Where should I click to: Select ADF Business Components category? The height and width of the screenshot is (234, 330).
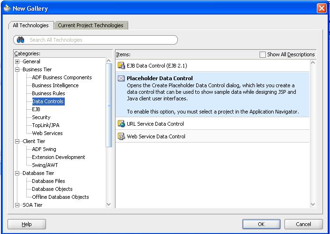pos(61,77)
